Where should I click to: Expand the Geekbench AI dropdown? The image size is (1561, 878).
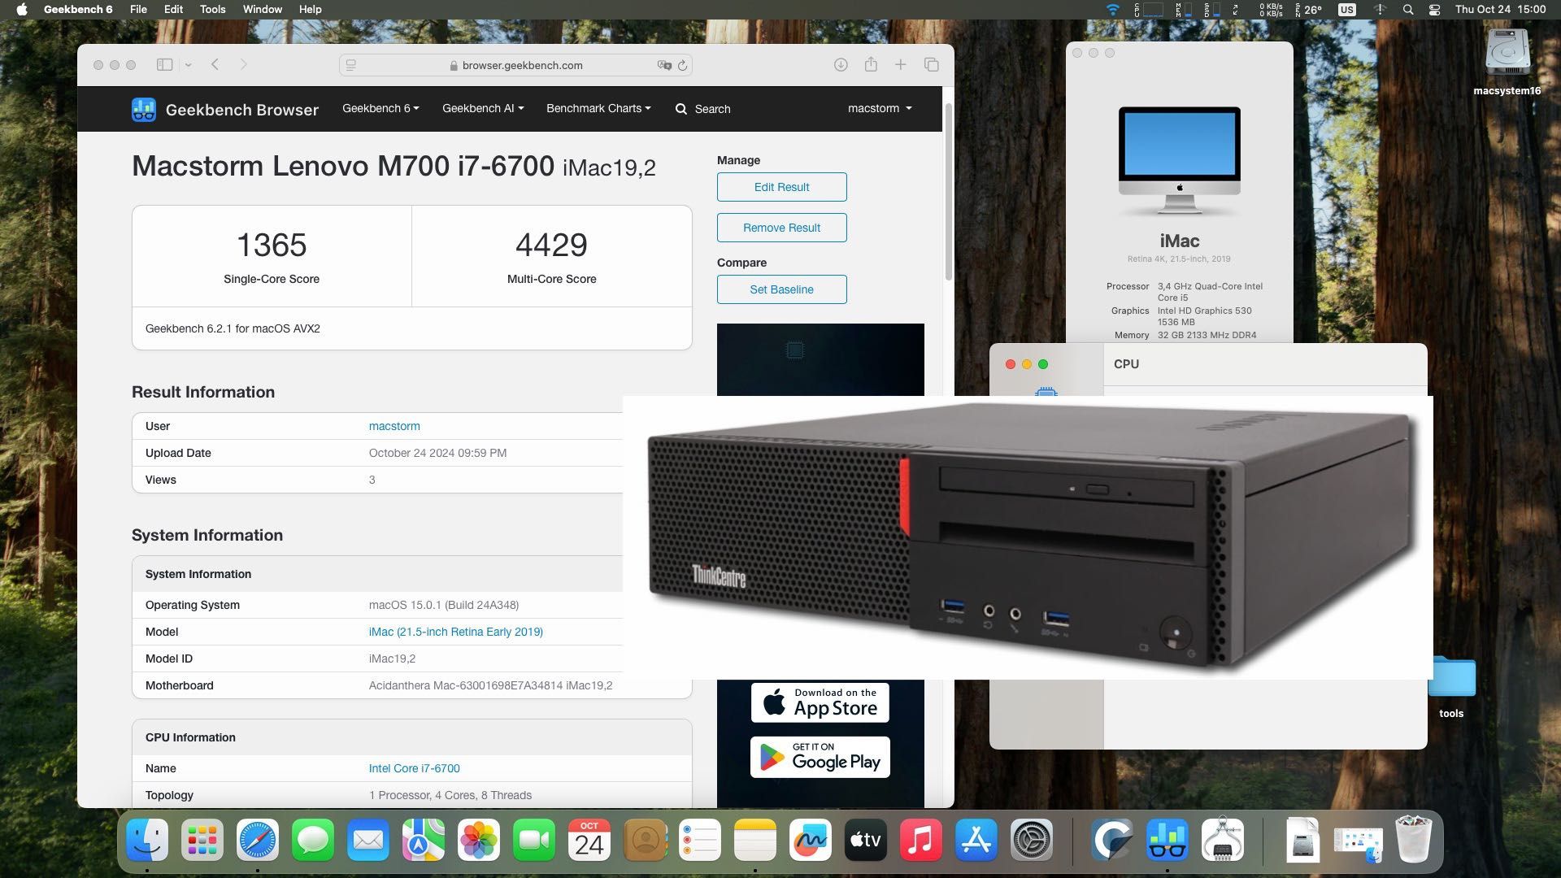(483, 108)
